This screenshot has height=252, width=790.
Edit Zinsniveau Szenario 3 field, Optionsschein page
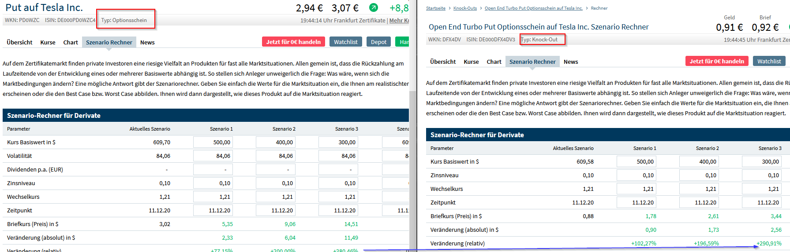pyautogui.click(x=338, y=183)
